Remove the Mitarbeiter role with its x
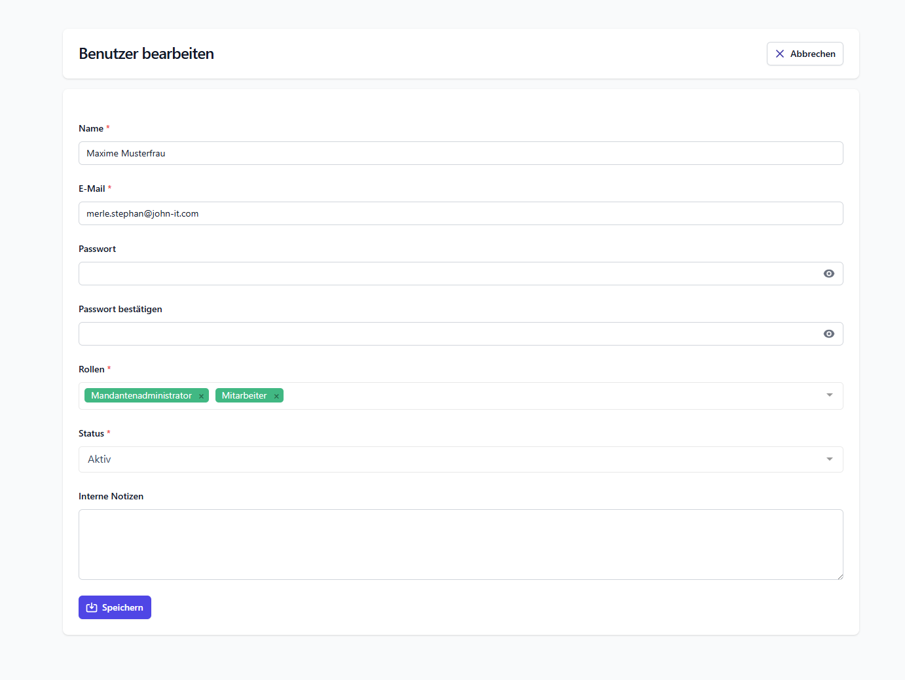The height and width of the screenshot is (680, 905). (x=276, y=396)
